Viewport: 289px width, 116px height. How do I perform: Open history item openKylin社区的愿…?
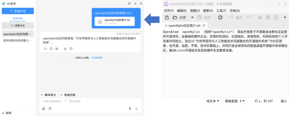click(18, 34)
